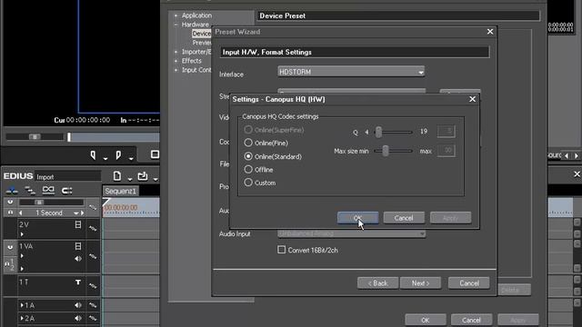Click the Open Project folder icon
This screenshot has width=582, height=327.
(x=143, y=176)
